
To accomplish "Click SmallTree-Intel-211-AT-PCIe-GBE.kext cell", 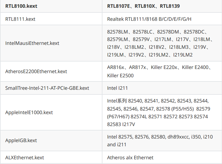I will [51, 88].
